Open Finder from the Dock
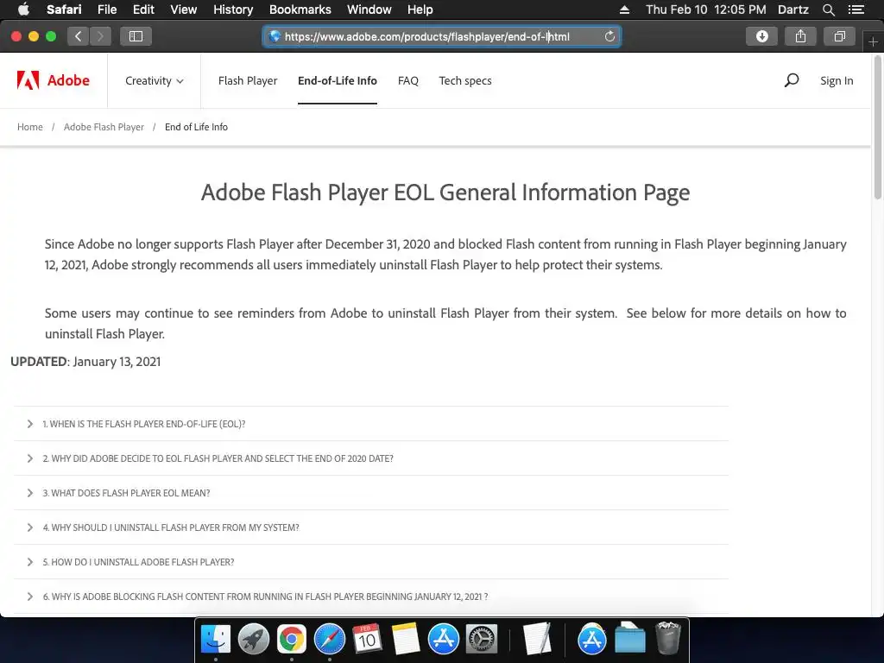This screenshot has height=663, width=884. pos(216,640)
